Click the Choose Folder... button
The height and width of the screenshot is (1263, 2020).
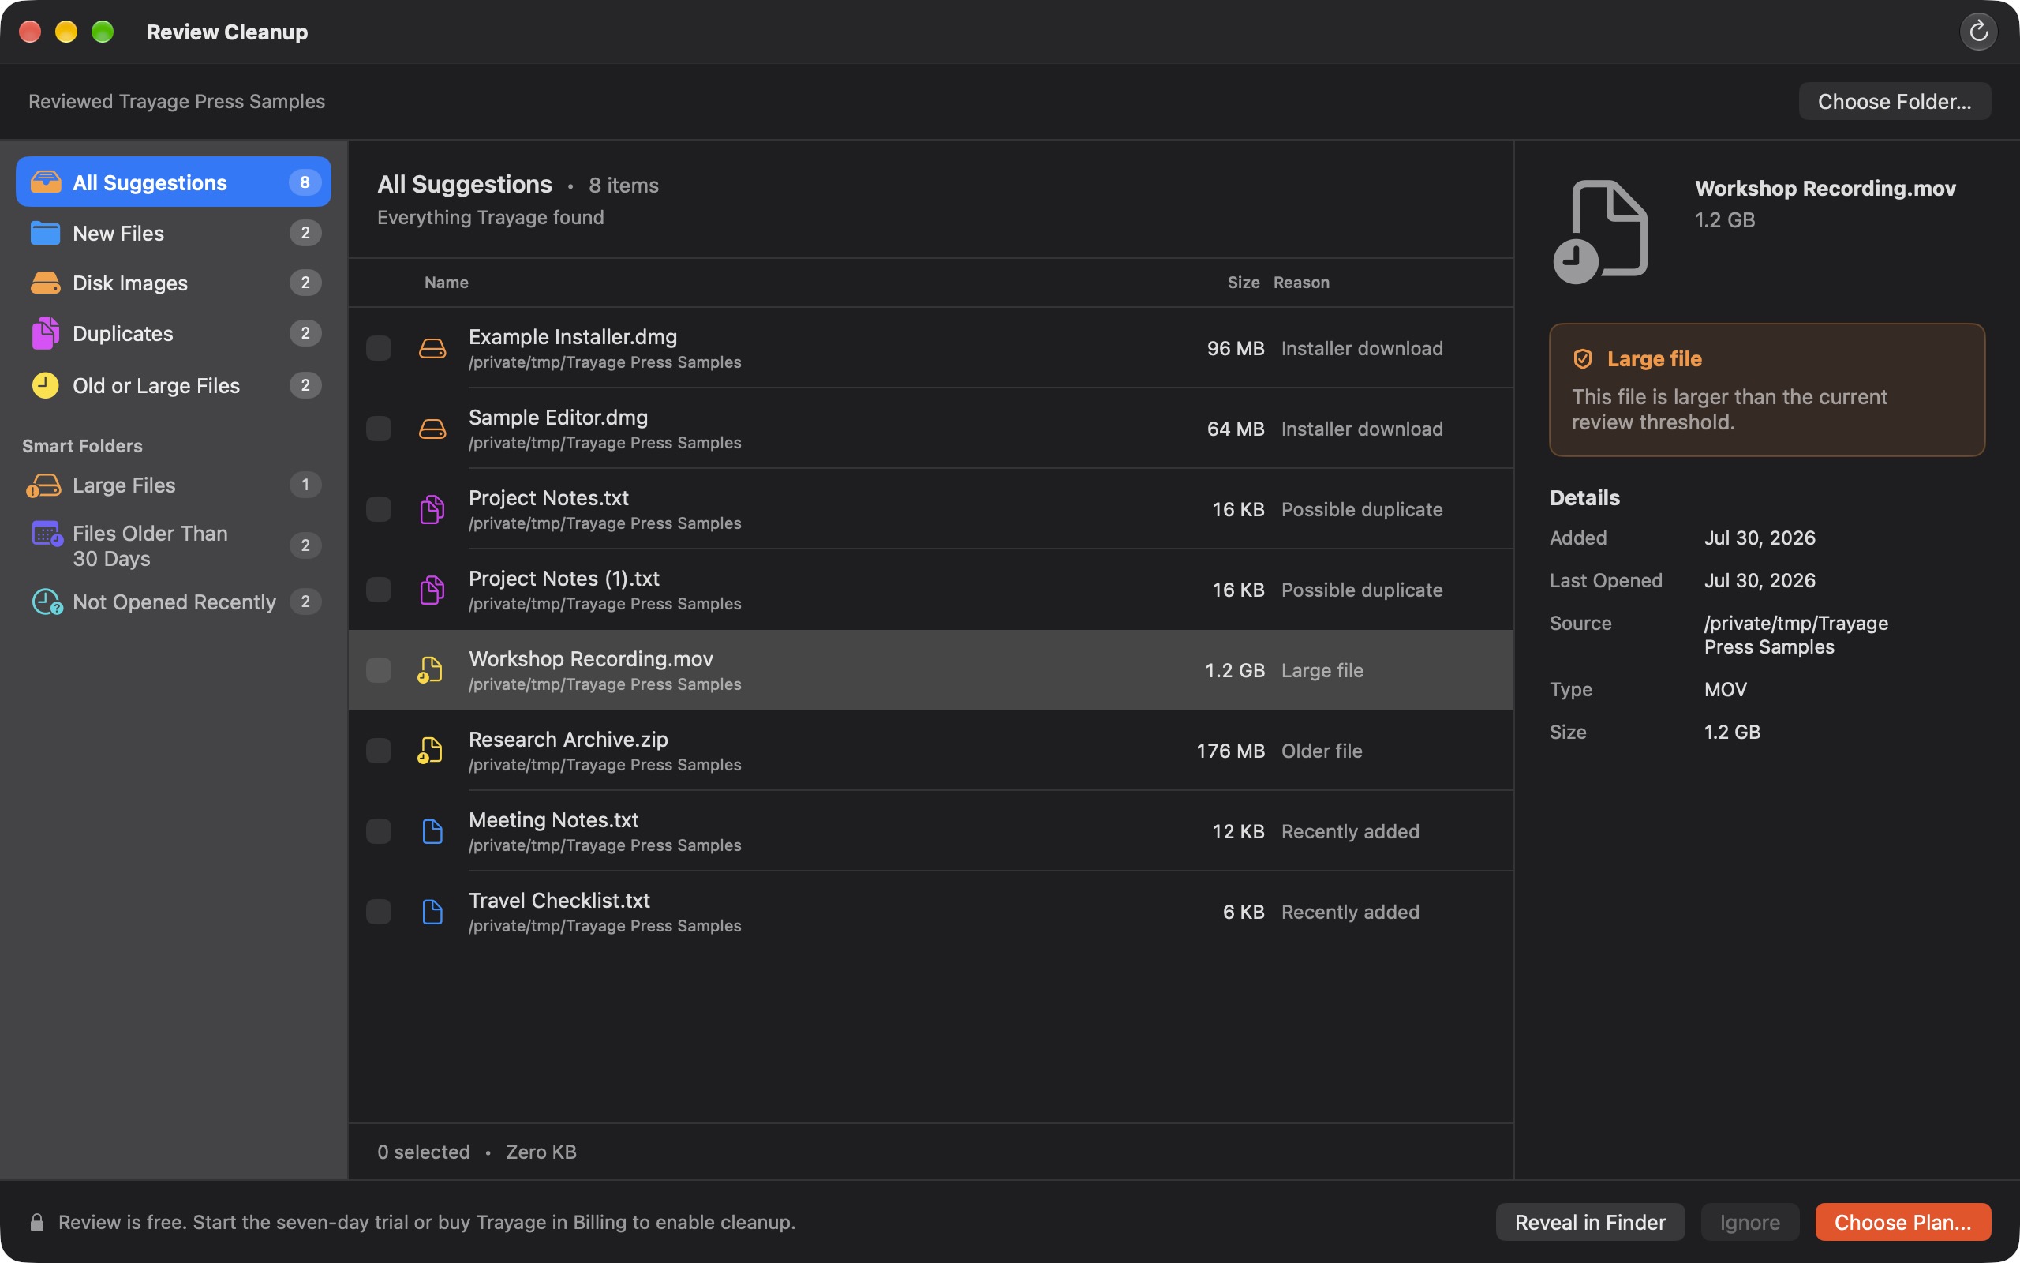coord(1894,101)
